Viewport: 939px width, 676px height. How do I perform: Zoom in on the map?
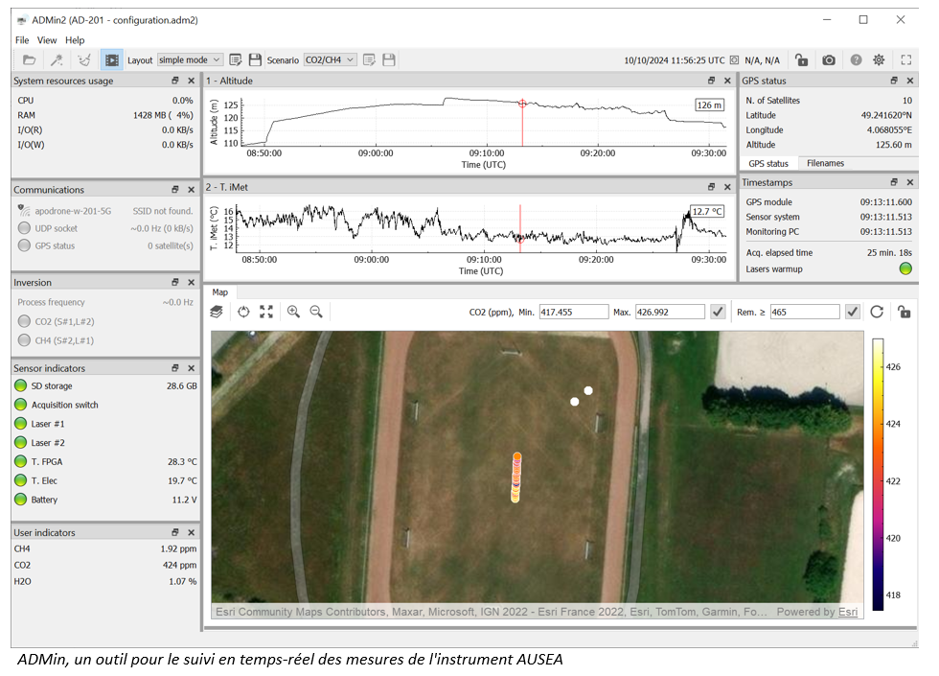tap(293, 312)
